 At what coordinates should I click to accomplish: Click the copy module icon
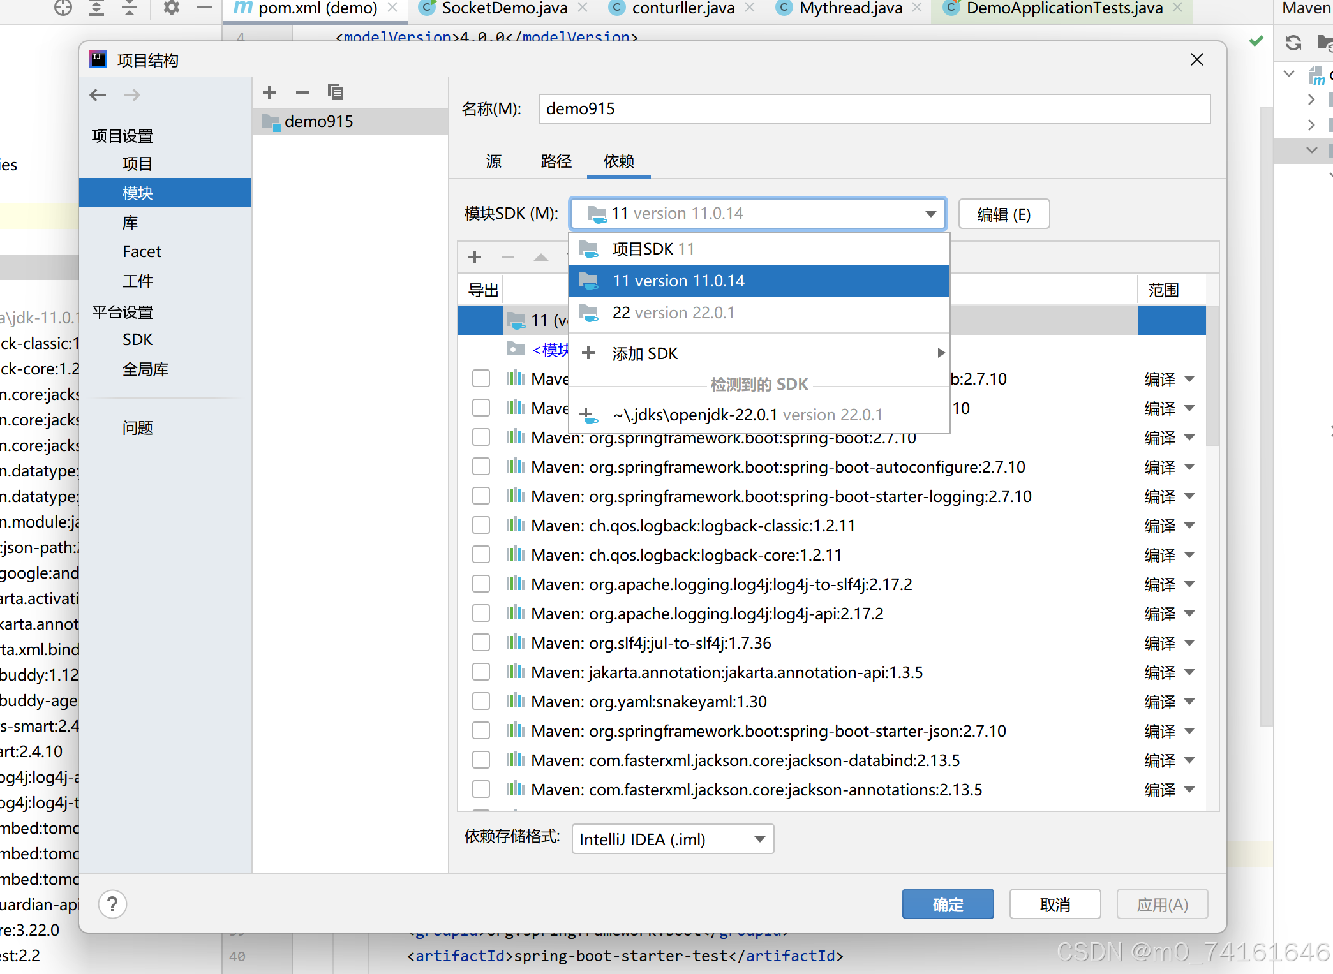(335, 92)
